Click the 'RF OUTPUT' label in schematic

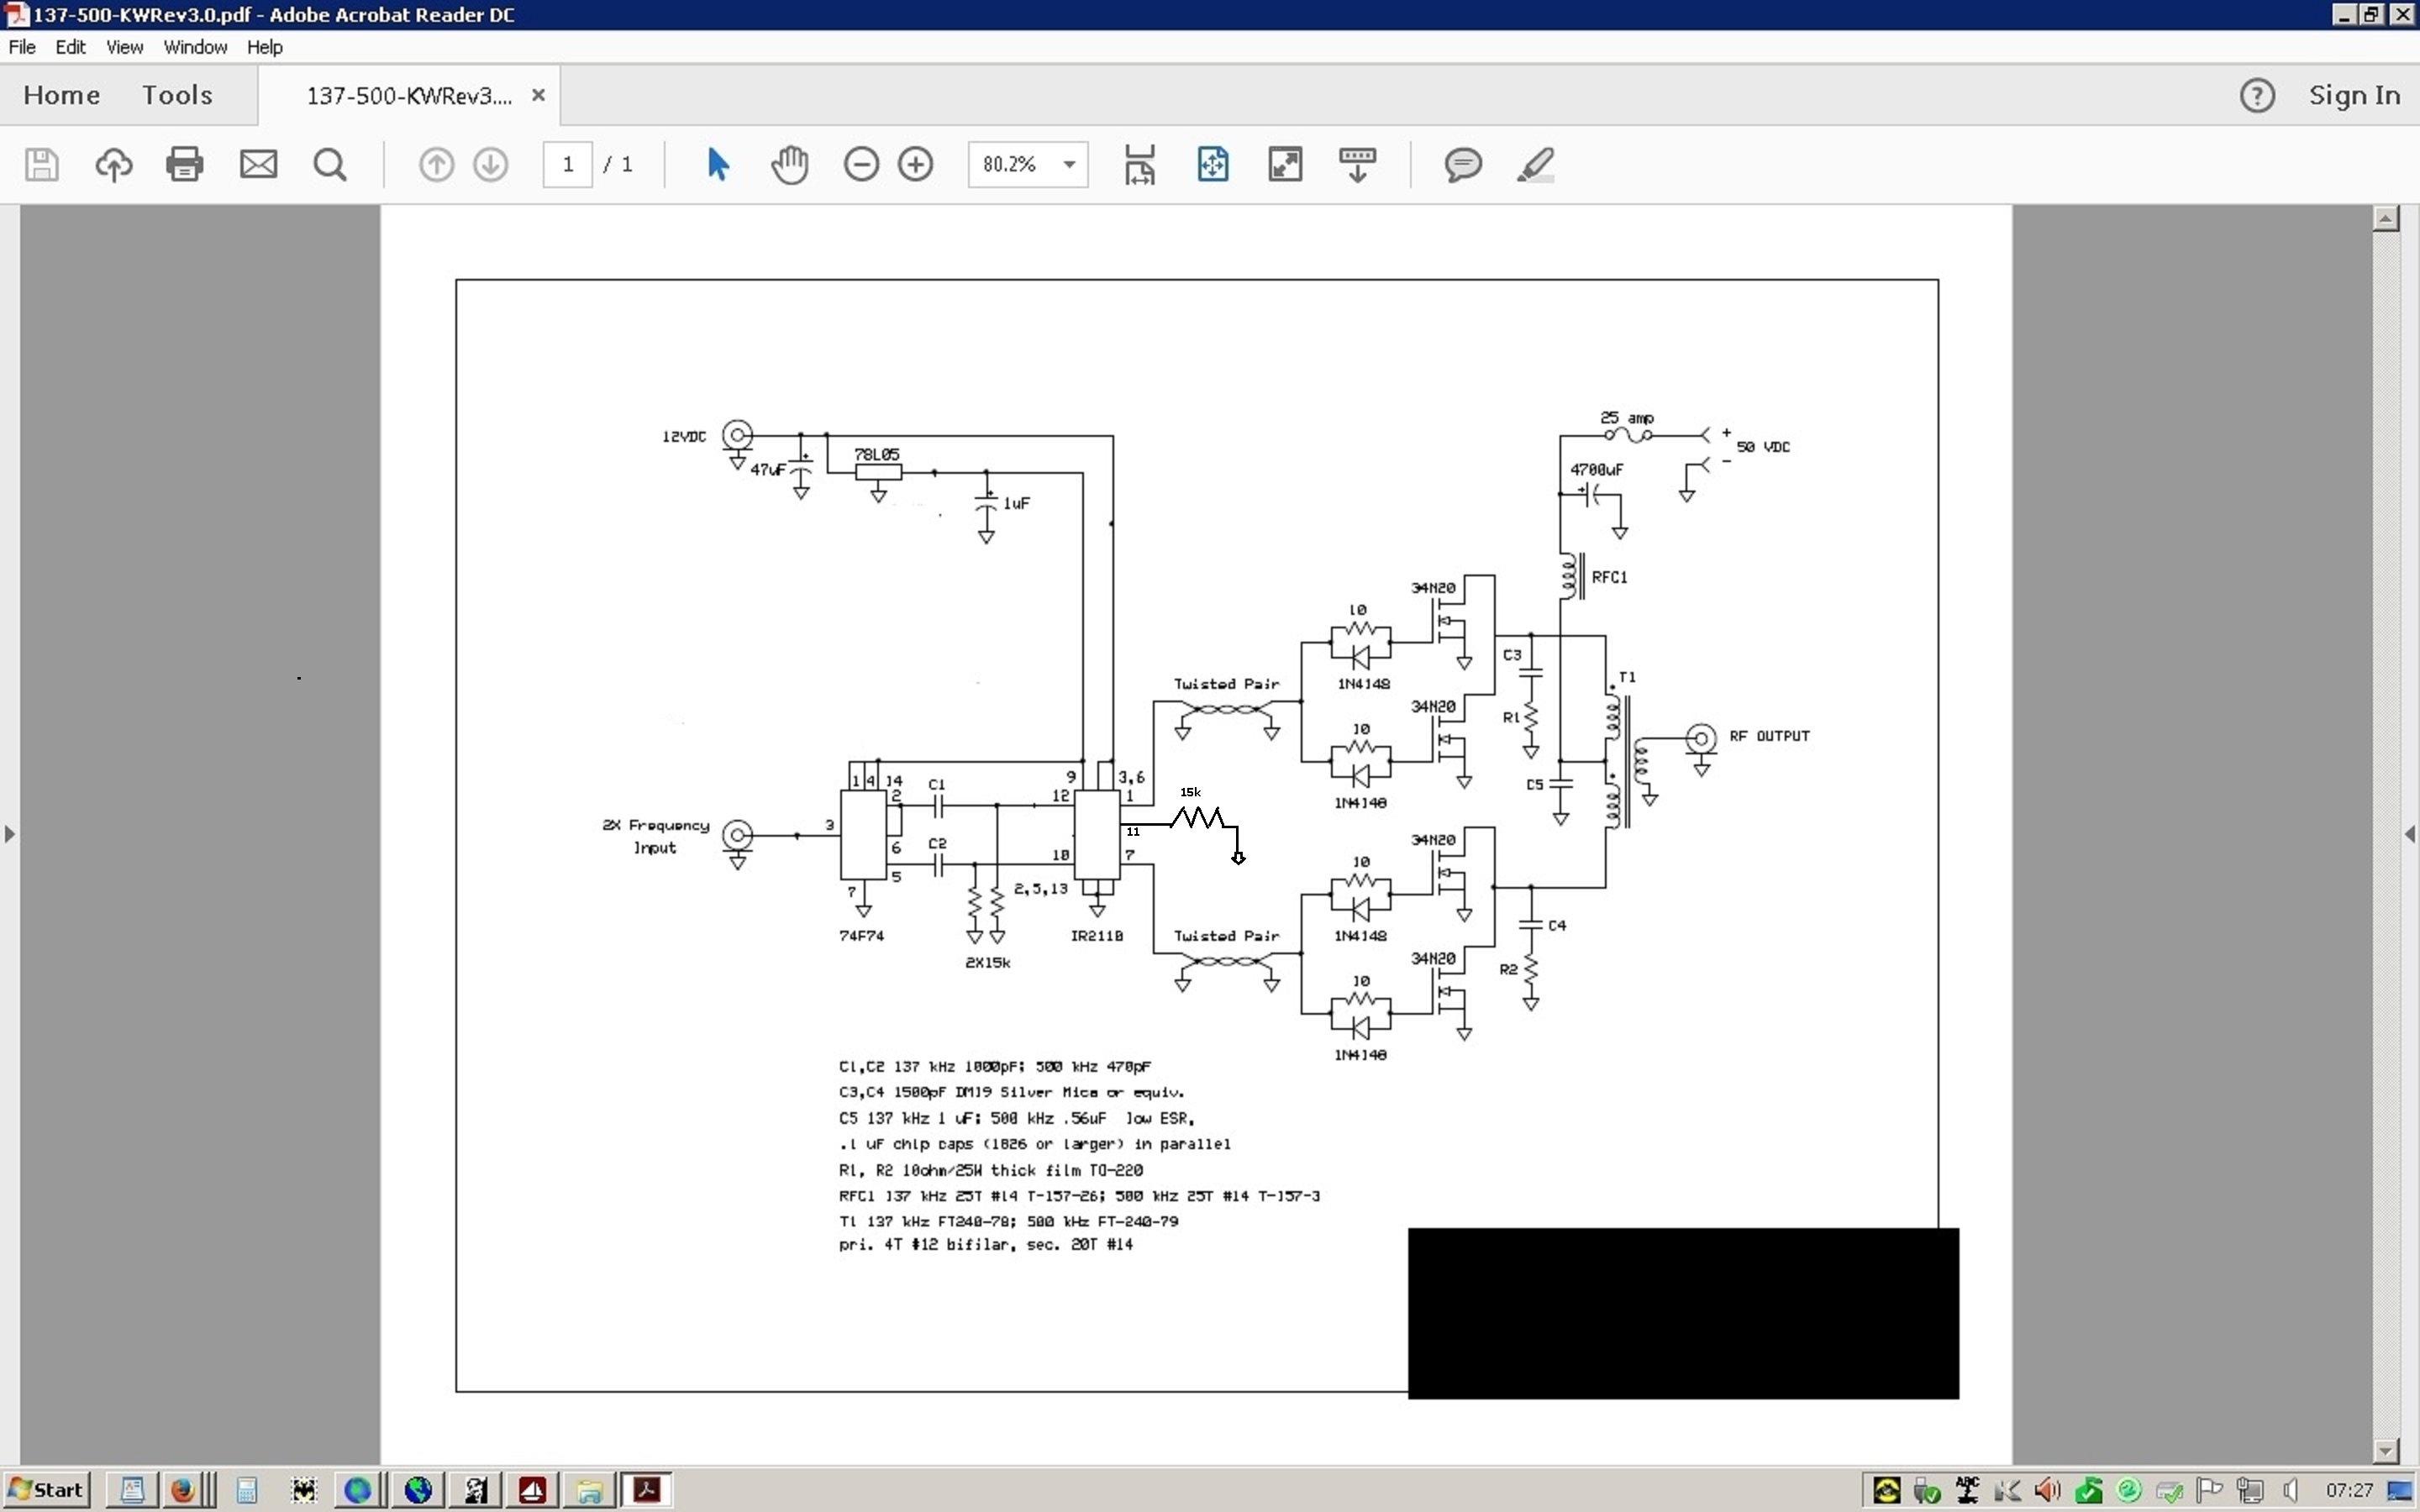tap(1769, 736)
